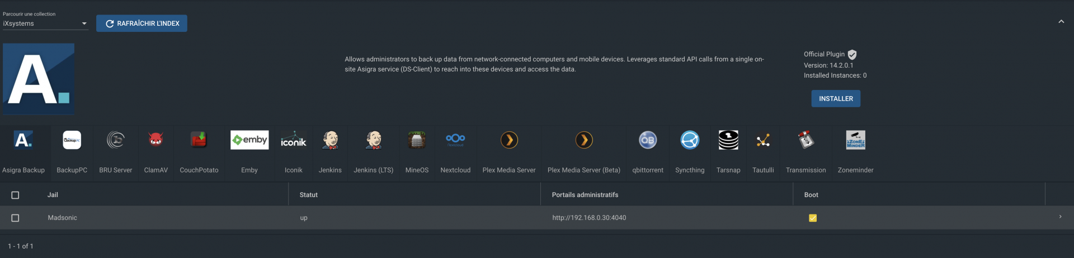
Task: Pick the ClamAV plugin icon
Action: pos(156,140)
